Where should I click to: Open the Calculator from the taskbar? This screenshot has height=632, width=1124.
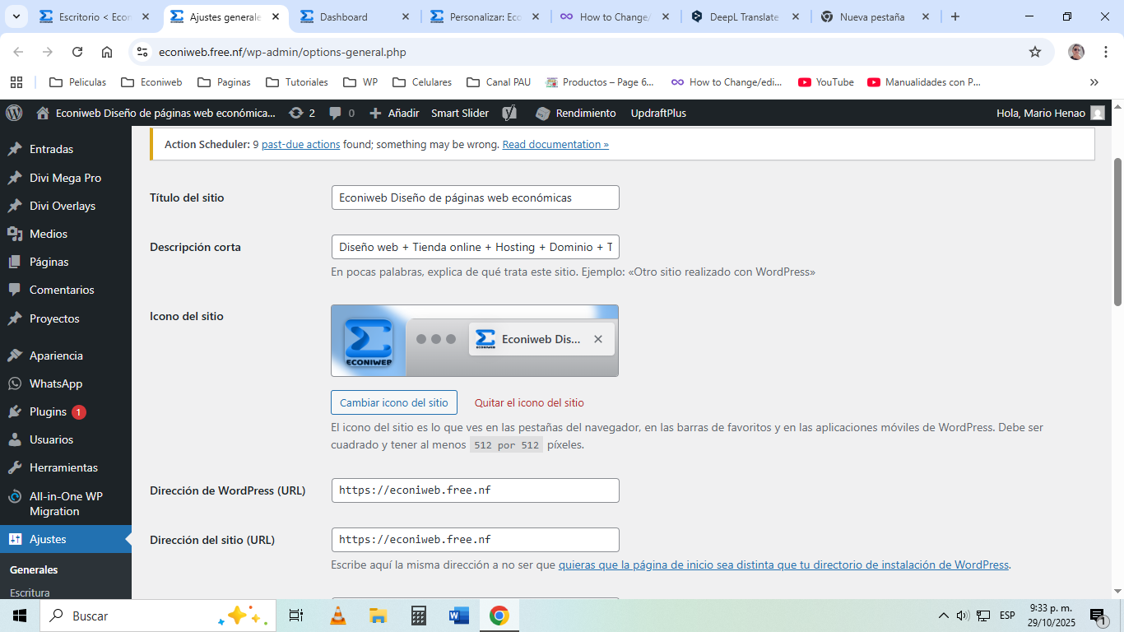tap(419, 616)
